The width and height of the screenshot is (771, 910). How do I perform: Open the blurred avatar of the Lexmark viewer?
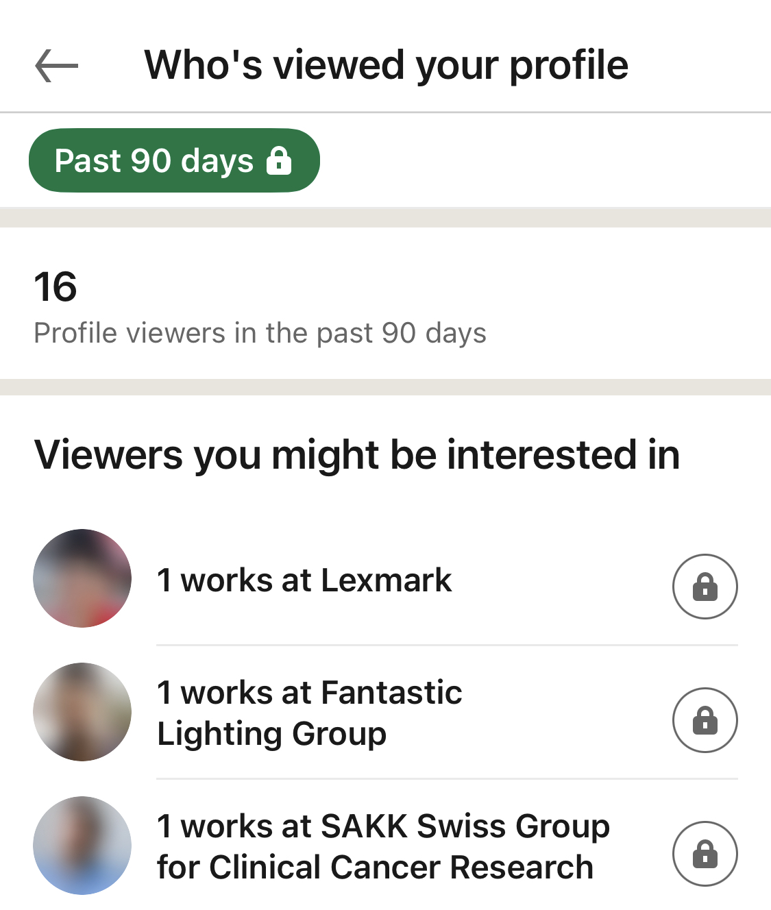[82, 578]
